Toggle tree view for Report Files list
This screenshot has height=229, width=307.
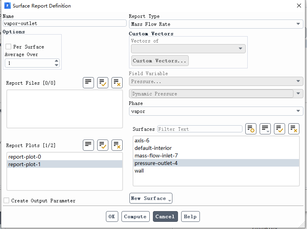[88, 83]
